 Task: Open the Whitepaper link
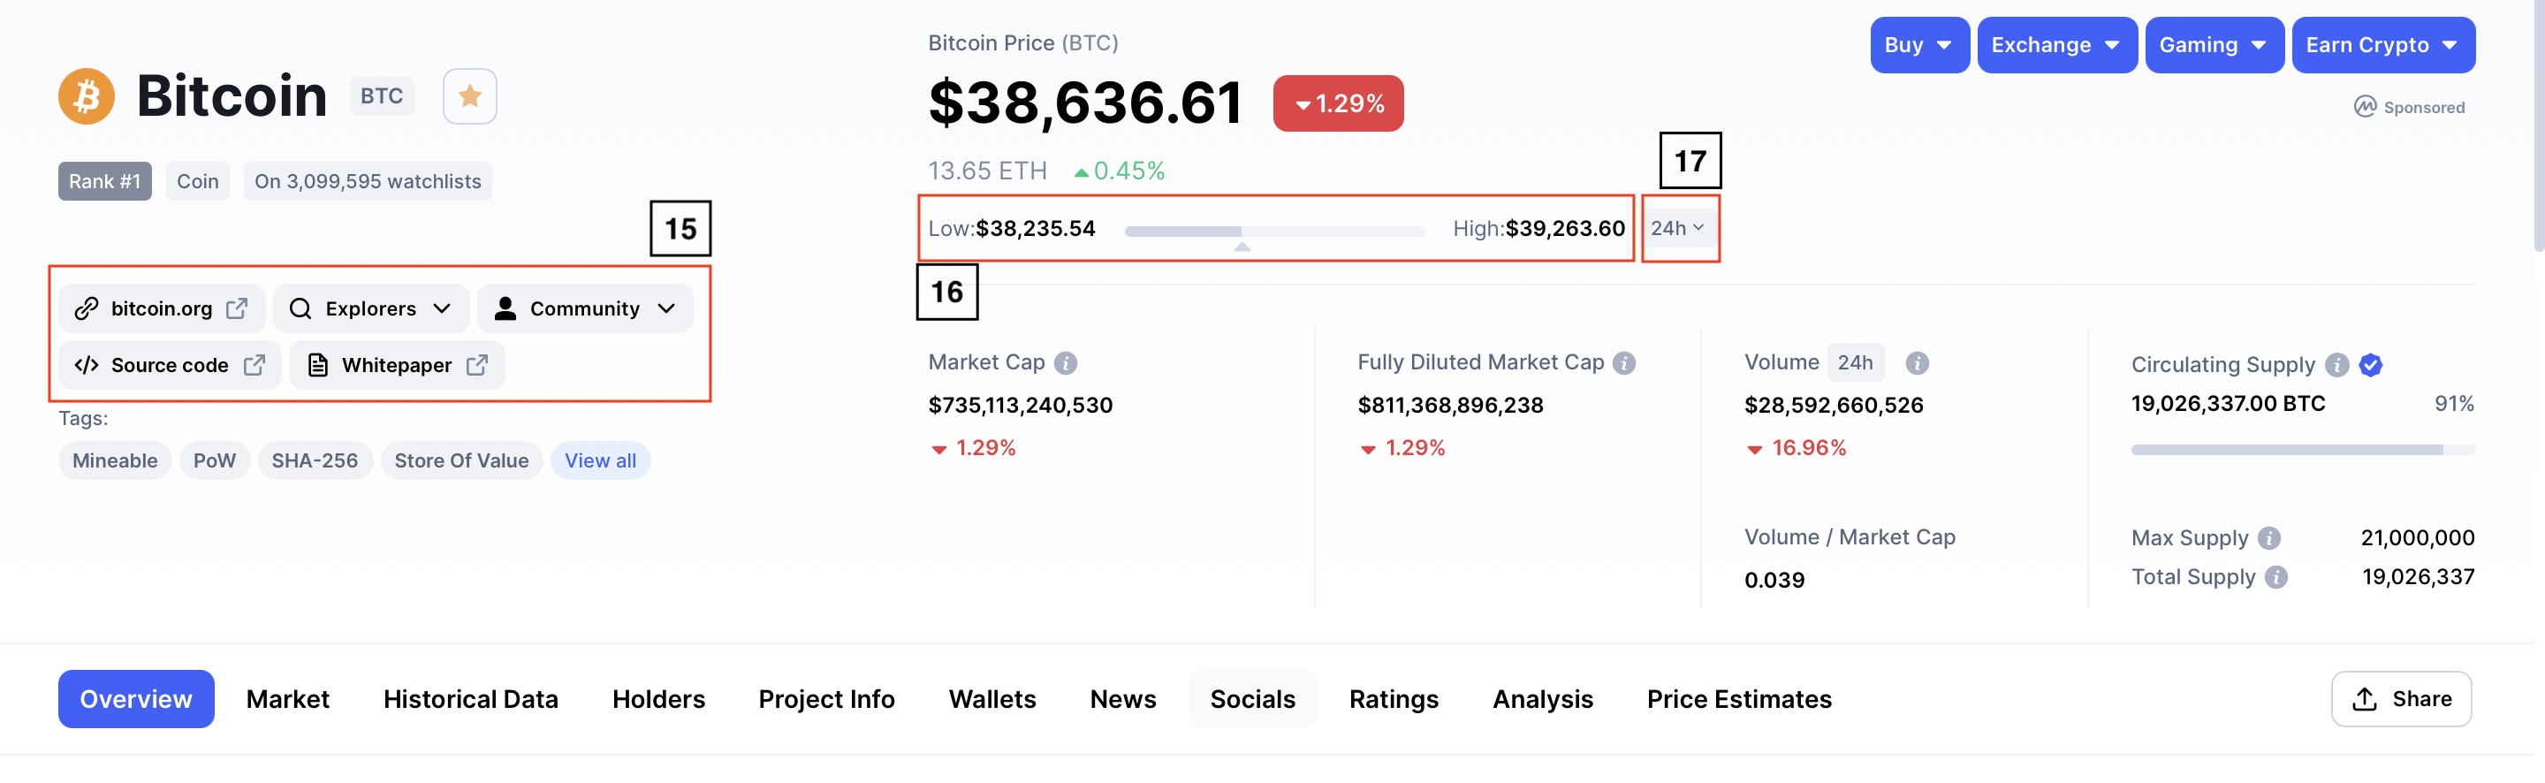tap(397, 365)
